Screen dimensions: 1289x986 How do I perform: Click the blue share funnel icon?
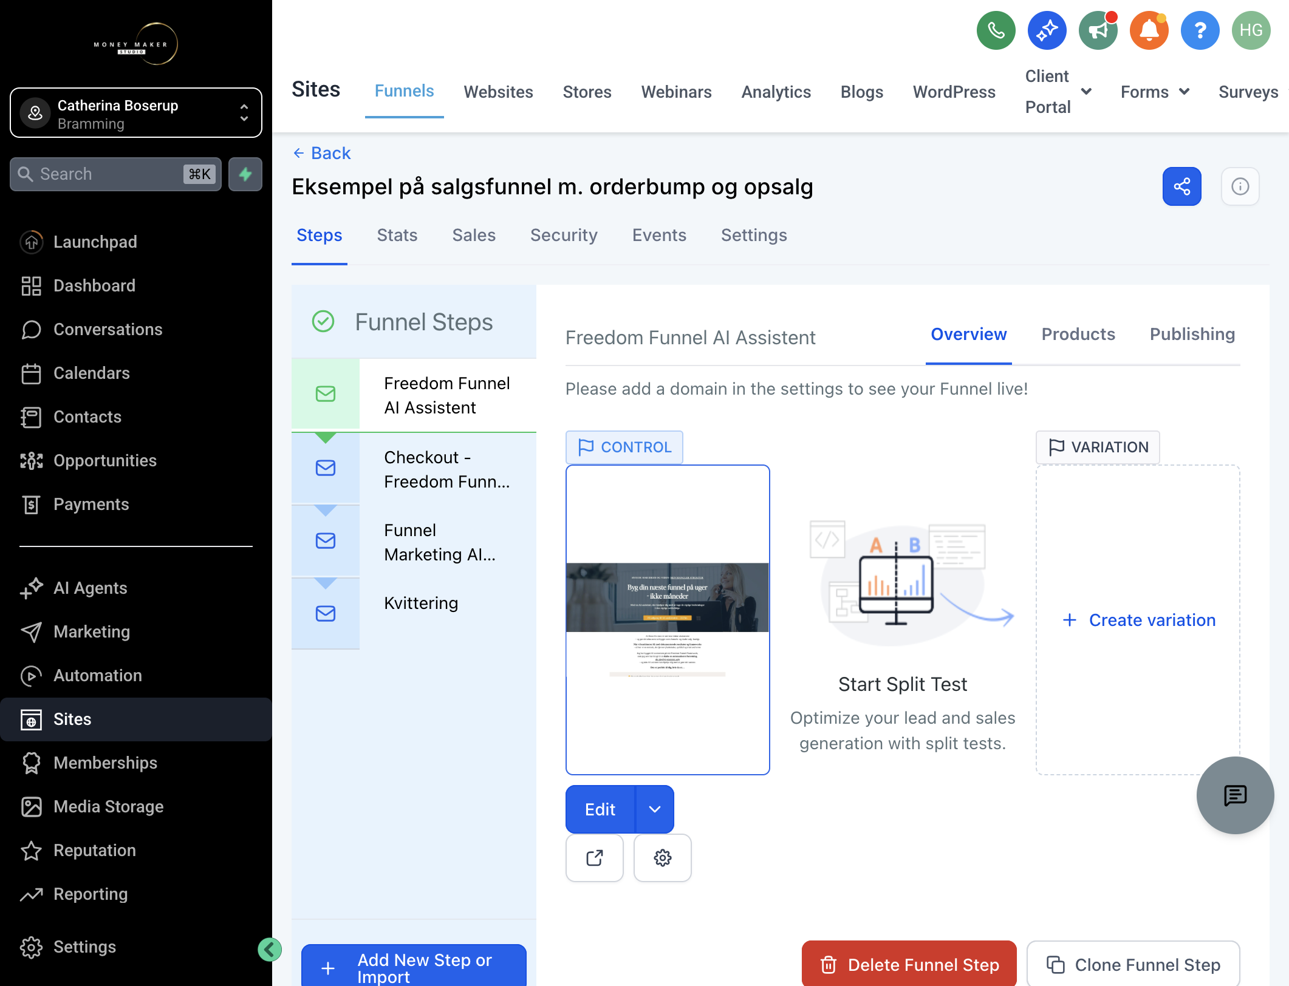tap(1181, 186)
